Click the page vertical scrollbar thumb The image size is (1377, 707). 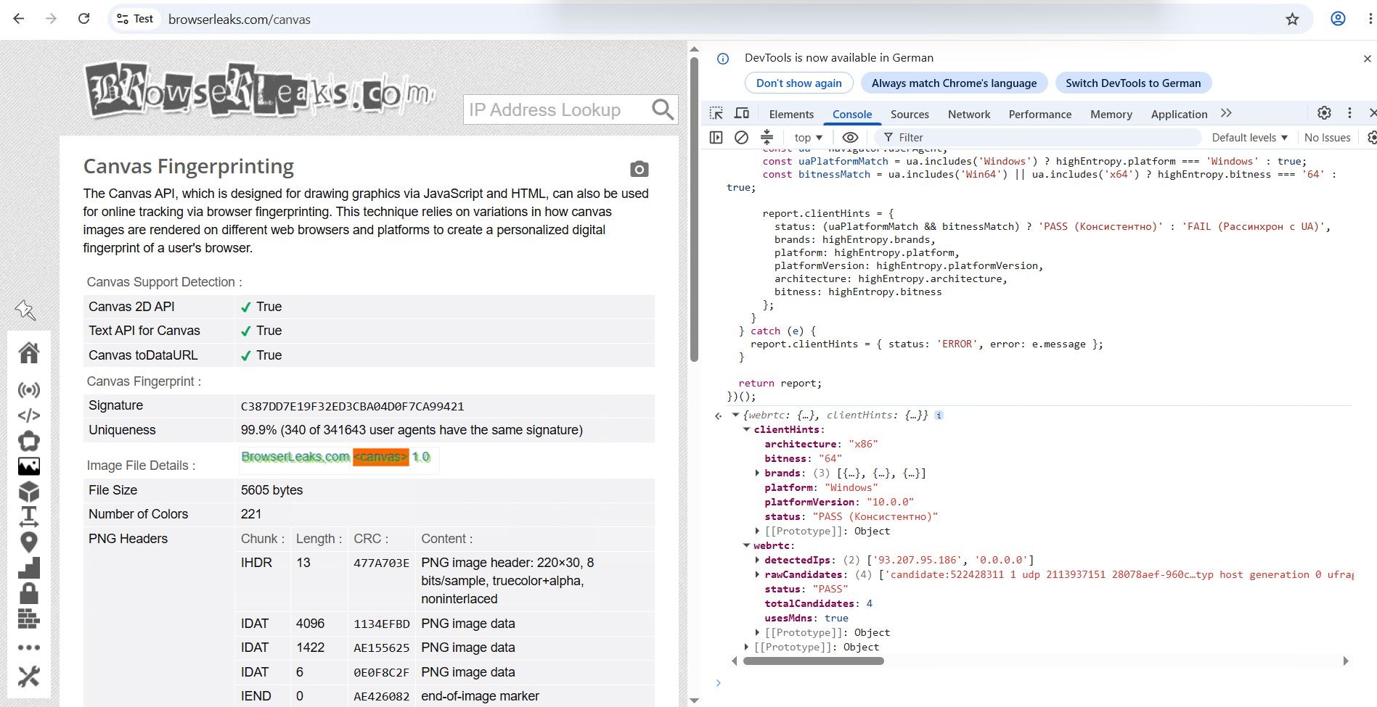[694, 210]
